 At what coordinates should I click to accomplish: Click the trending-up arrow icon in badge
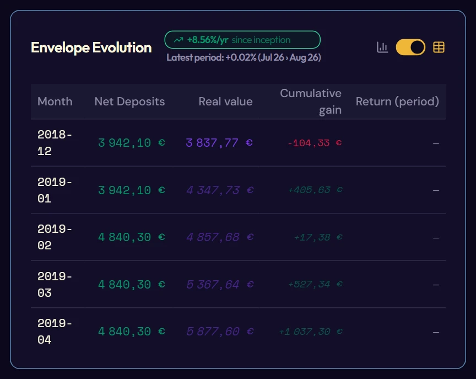tap(178, 40)
